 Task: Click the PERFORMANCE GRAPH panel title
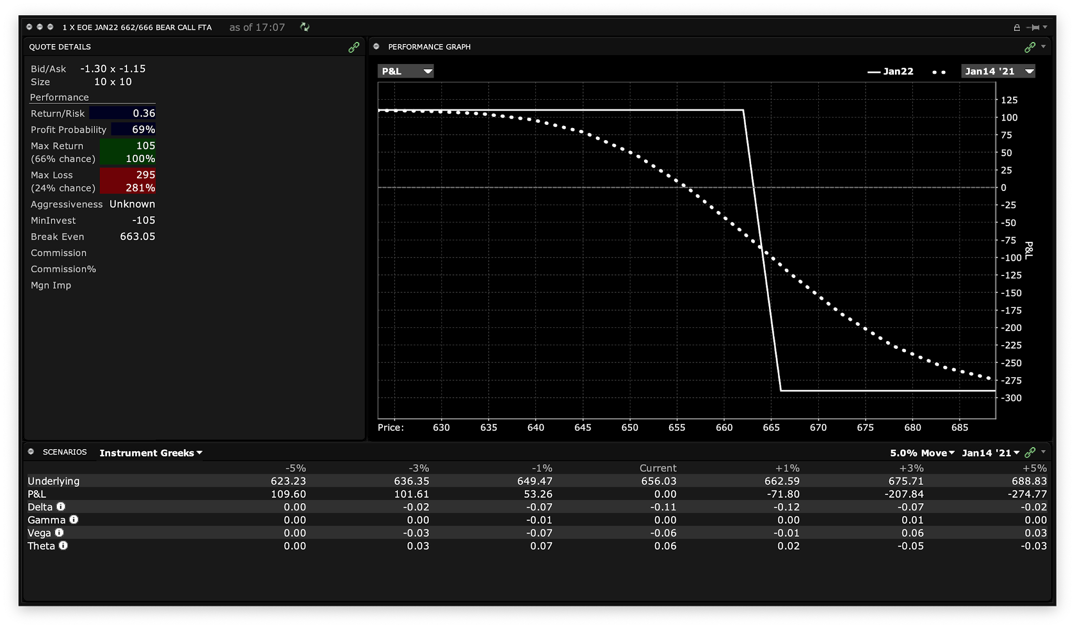click(429, 47)
